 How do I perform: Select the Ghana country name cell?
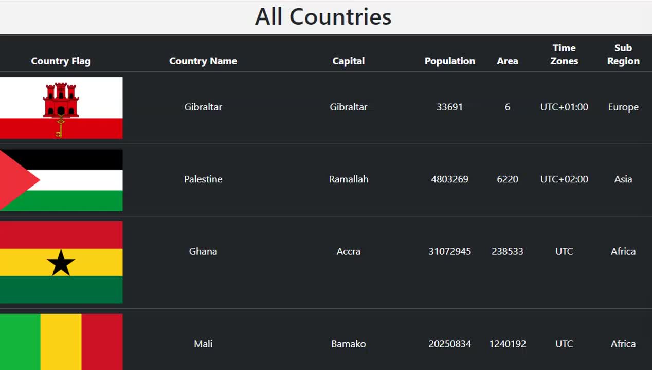203,251
